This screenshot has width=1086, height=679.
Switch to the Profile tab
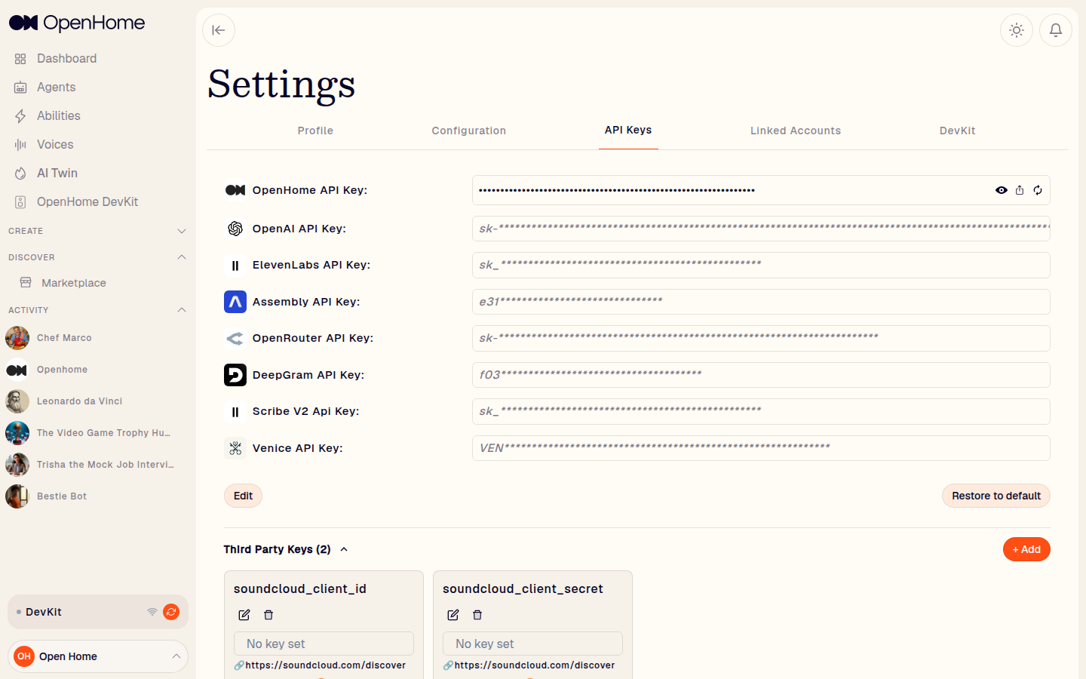tap(315, 131)
